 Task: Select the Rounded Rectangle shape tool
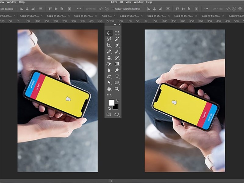click(117, 82)
